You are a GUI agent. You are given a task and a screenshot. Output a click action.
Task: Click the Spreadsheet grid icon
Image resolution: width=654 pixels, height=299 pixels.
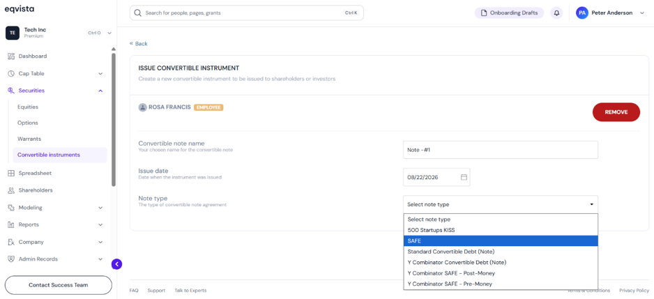(x=11, y=173)
